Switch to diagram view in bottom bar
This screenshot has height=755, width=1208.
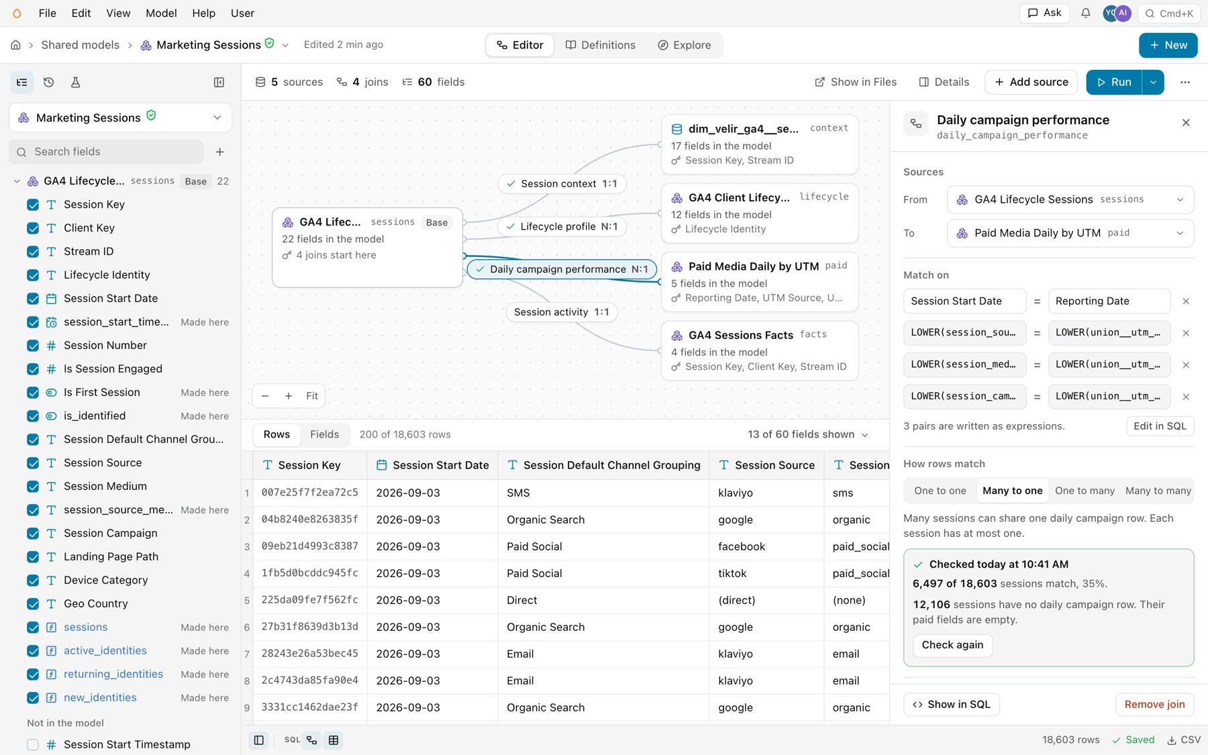click(312, 740)
